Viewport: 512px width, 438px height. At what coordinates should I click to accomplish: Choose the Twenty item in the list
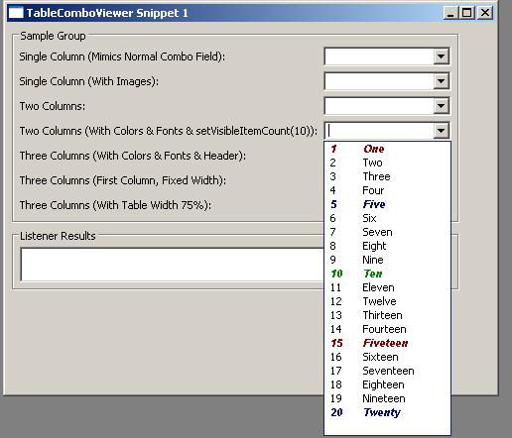coord(387,412)
